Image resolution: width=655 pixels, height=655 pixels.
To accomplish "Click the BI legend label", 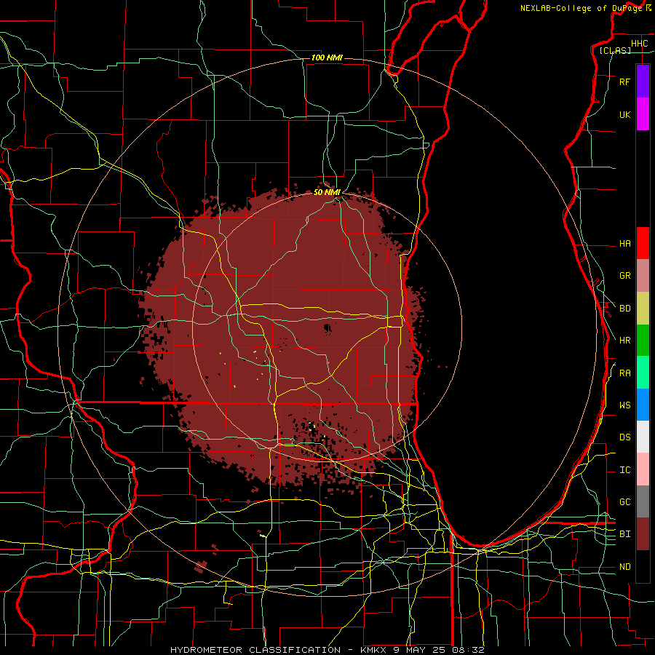I will [x=625, y=534].
